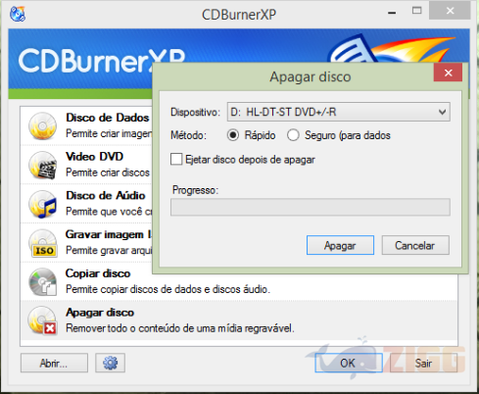
Task: Select the Copiar disco icon
Action: (42, 282)
